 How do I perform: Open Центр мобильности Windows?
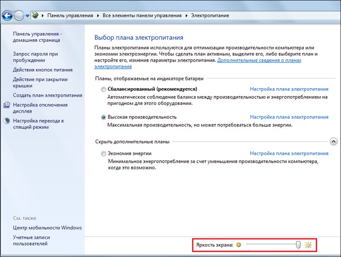click(x=47, y=228)
